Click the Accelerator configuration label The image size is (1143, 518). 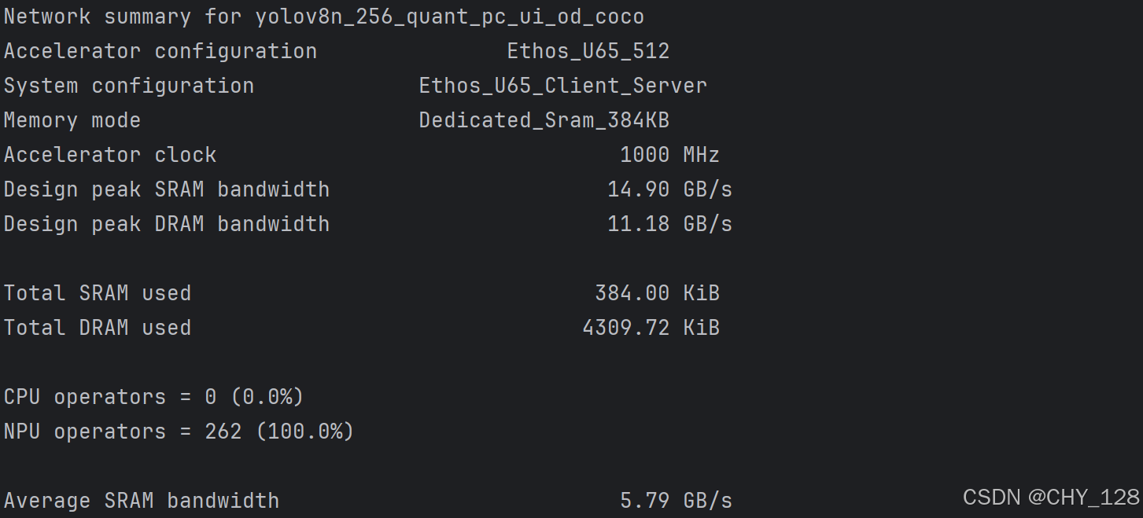160,52
